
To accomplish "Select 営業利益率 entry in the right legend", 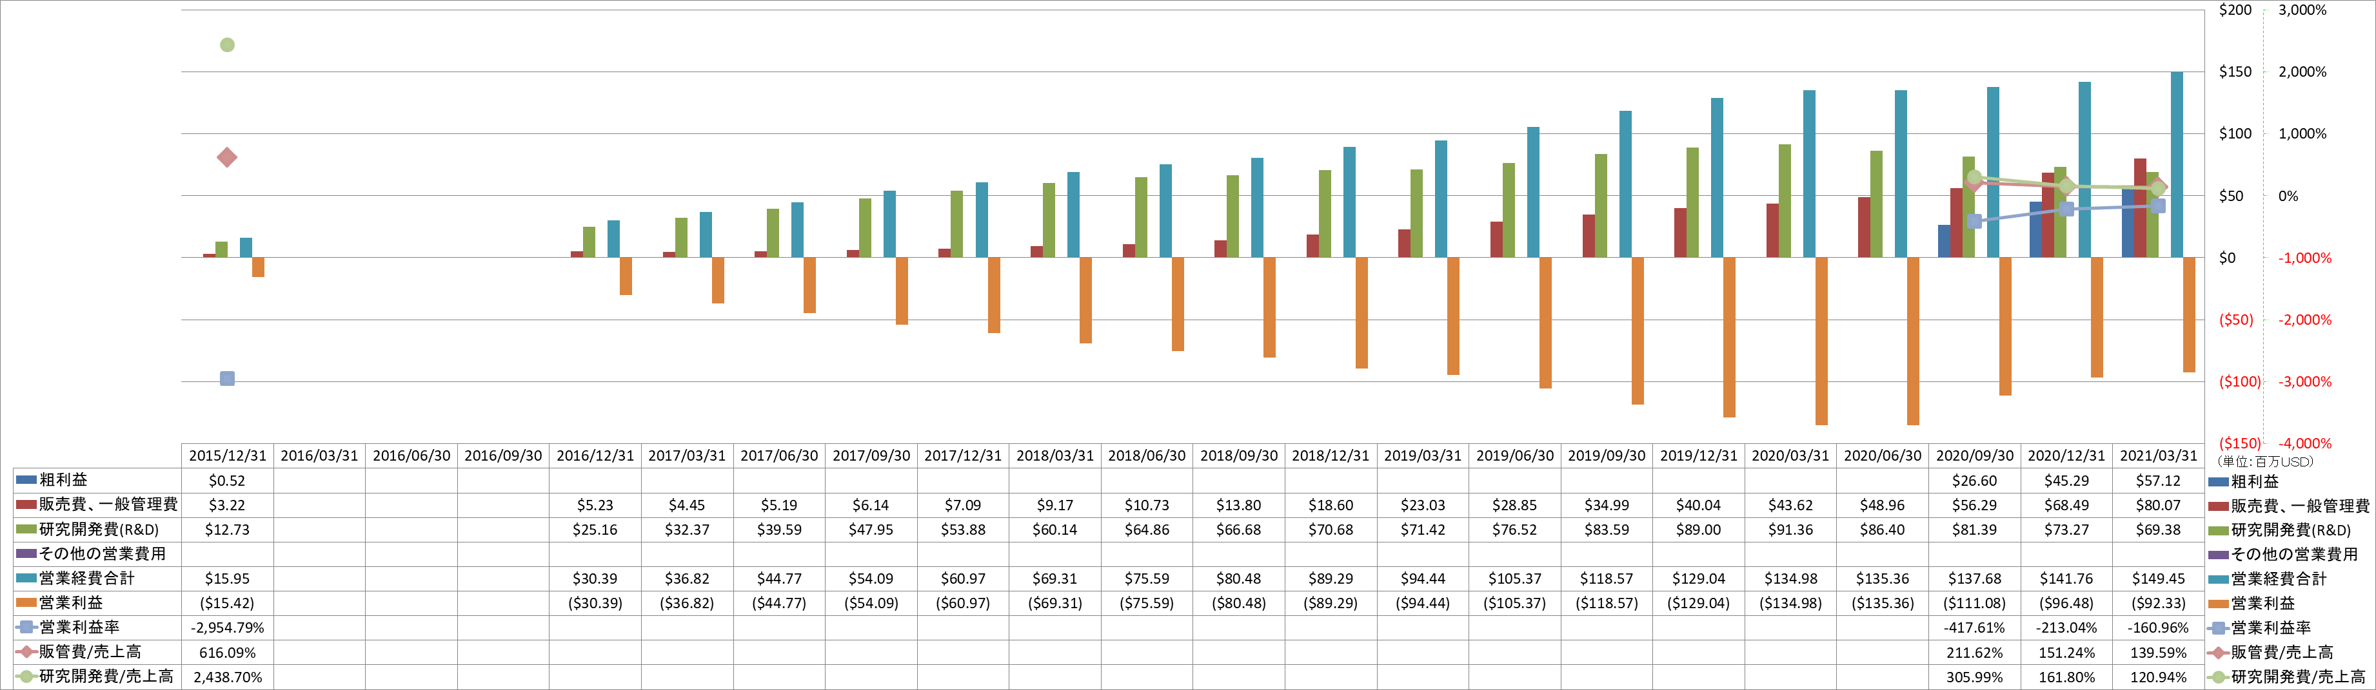I will point(2260,628).
